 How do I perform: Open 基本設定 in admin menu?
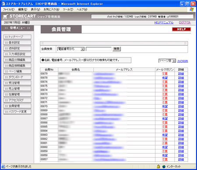(18, 43)
